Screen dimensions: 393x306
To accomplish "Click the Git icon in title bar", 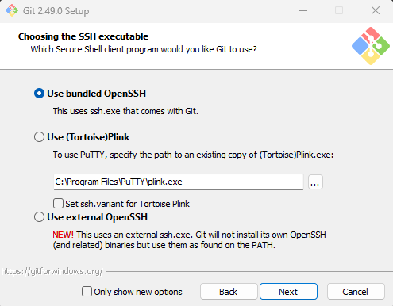I will [x=12, y=10].
